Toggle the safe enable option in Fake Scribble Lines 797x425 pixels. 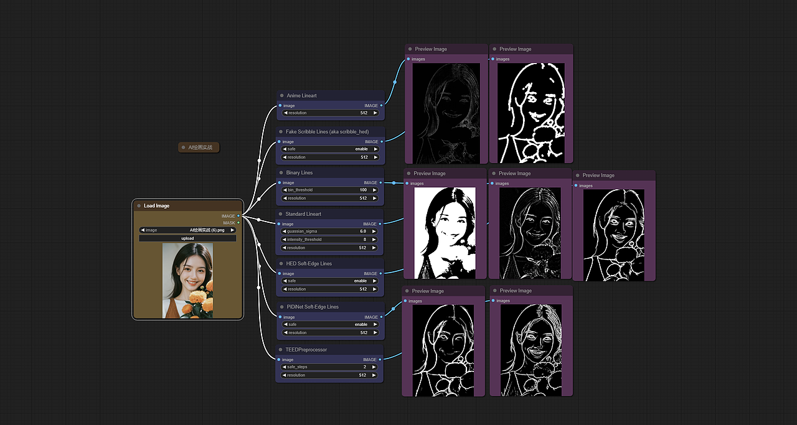[x=330, y=149]
